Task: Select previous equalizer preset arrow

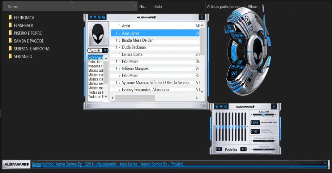Action: pyautogui.click(x=218, y=149)
